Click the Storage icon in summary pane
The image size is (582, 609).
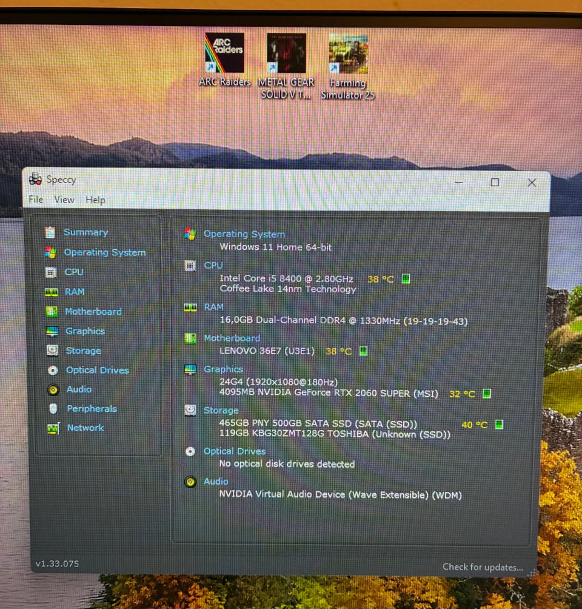190,410
